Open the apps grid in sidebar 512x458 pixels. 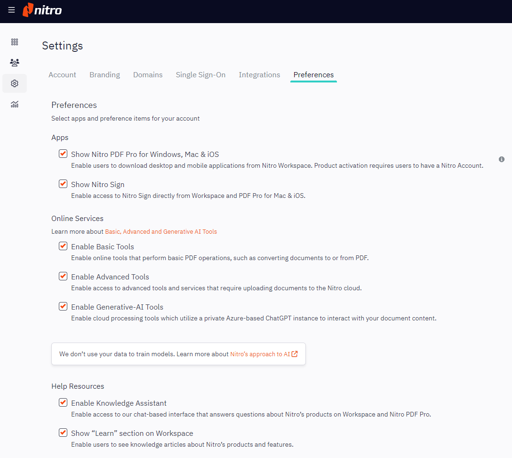(15, 42)
